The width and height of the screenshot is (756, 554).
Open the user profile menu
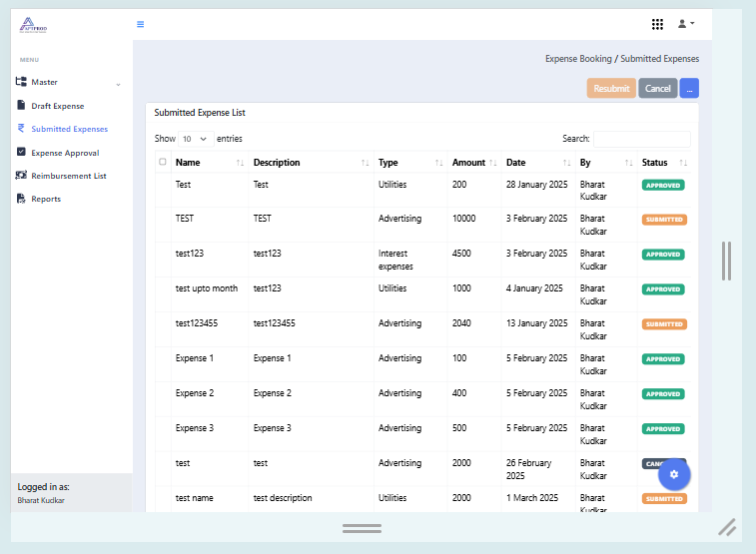[686, 24]
